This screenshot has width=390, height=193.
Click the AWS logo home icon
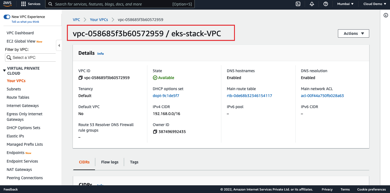(x=7, y=4)
